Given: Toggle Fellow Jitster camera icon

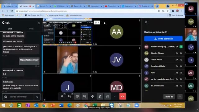Looking at the screenshot, I should click(177, 60).
